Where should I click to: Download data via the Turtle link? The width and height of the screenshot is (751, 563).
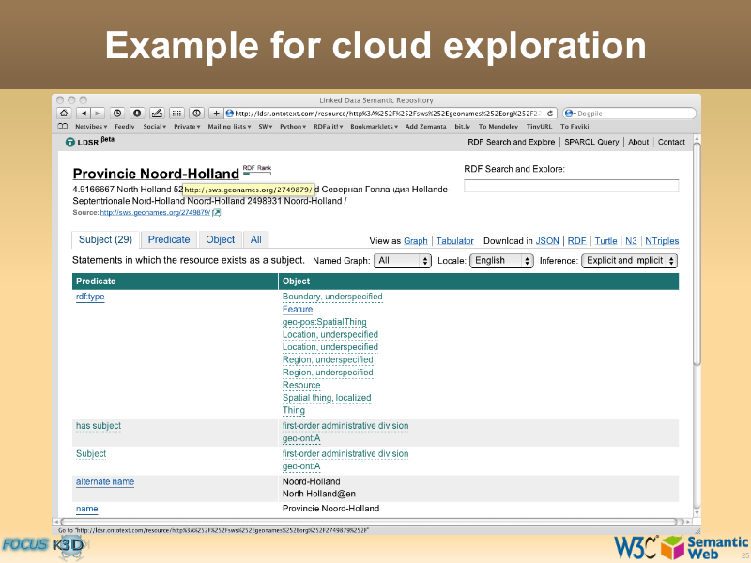(605, 241)
